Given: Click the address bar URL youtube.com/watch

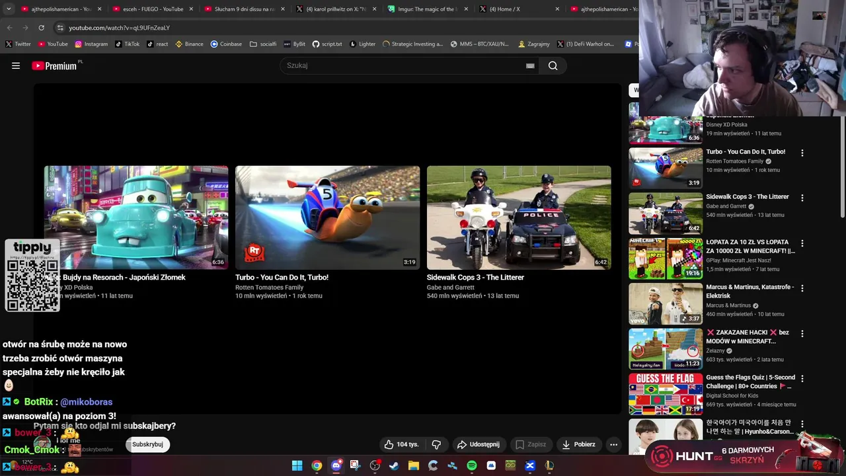Looking at the screenshot, I should tap(120, 28).
